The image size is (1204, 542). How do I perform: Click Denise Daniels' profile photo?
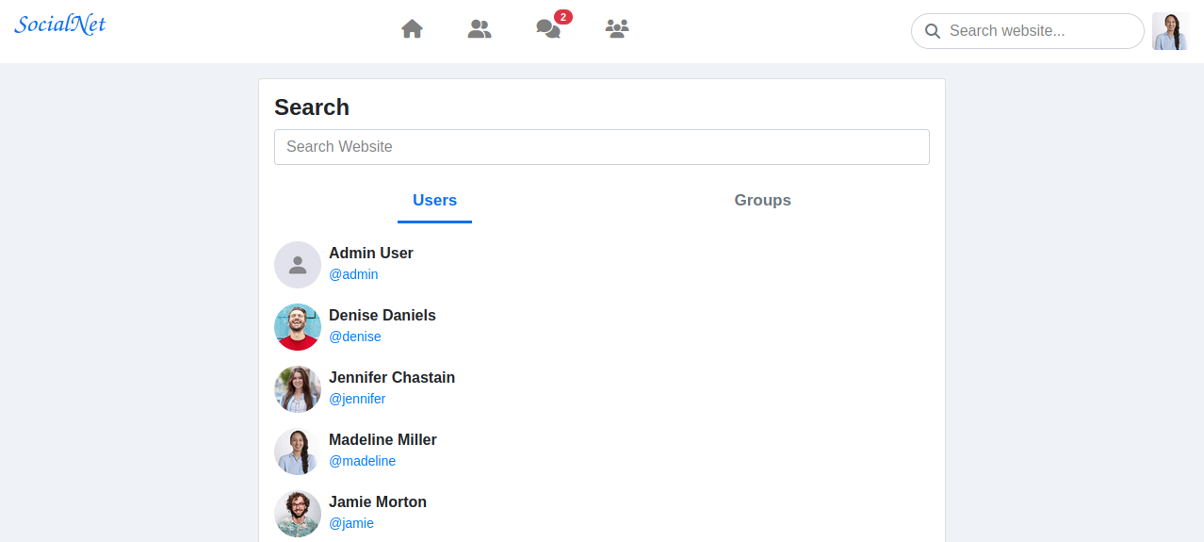[x=298, y=327]
